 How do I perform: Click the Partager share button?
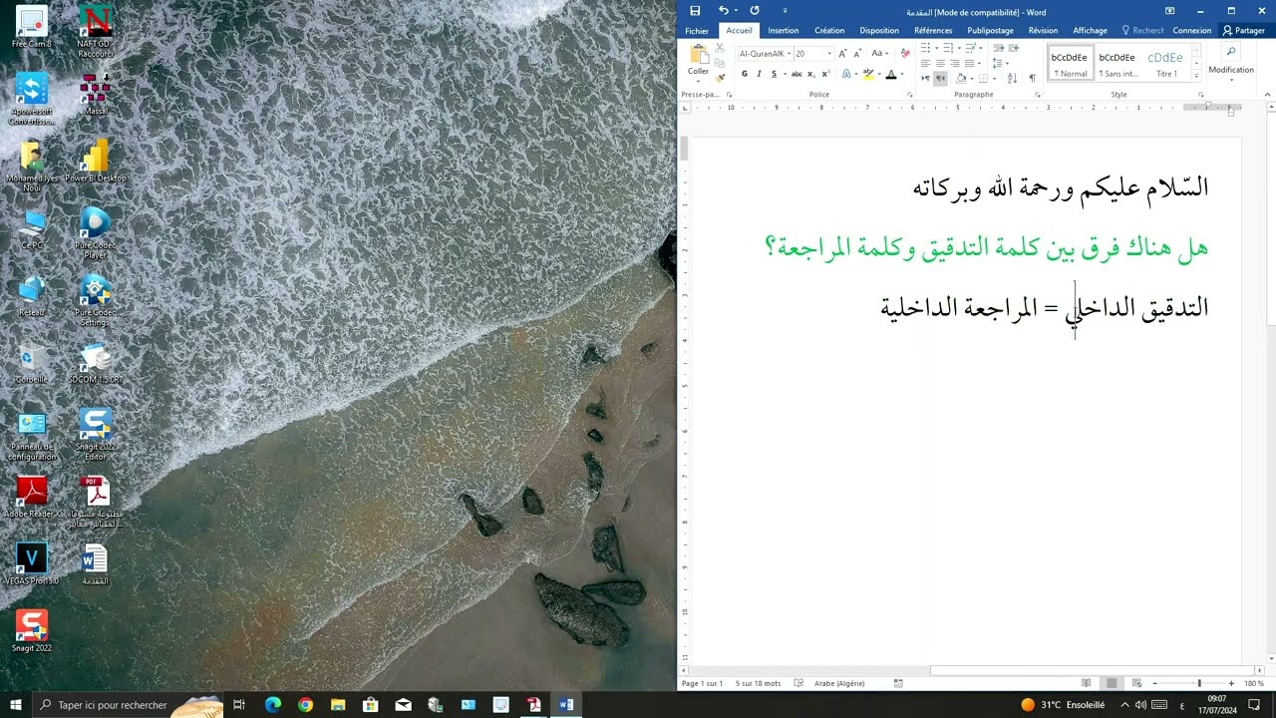tap(1243, 31)
